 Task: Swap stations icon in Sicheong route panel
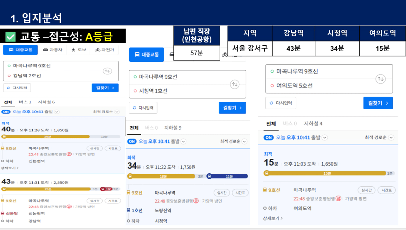[x=235, y=84]
